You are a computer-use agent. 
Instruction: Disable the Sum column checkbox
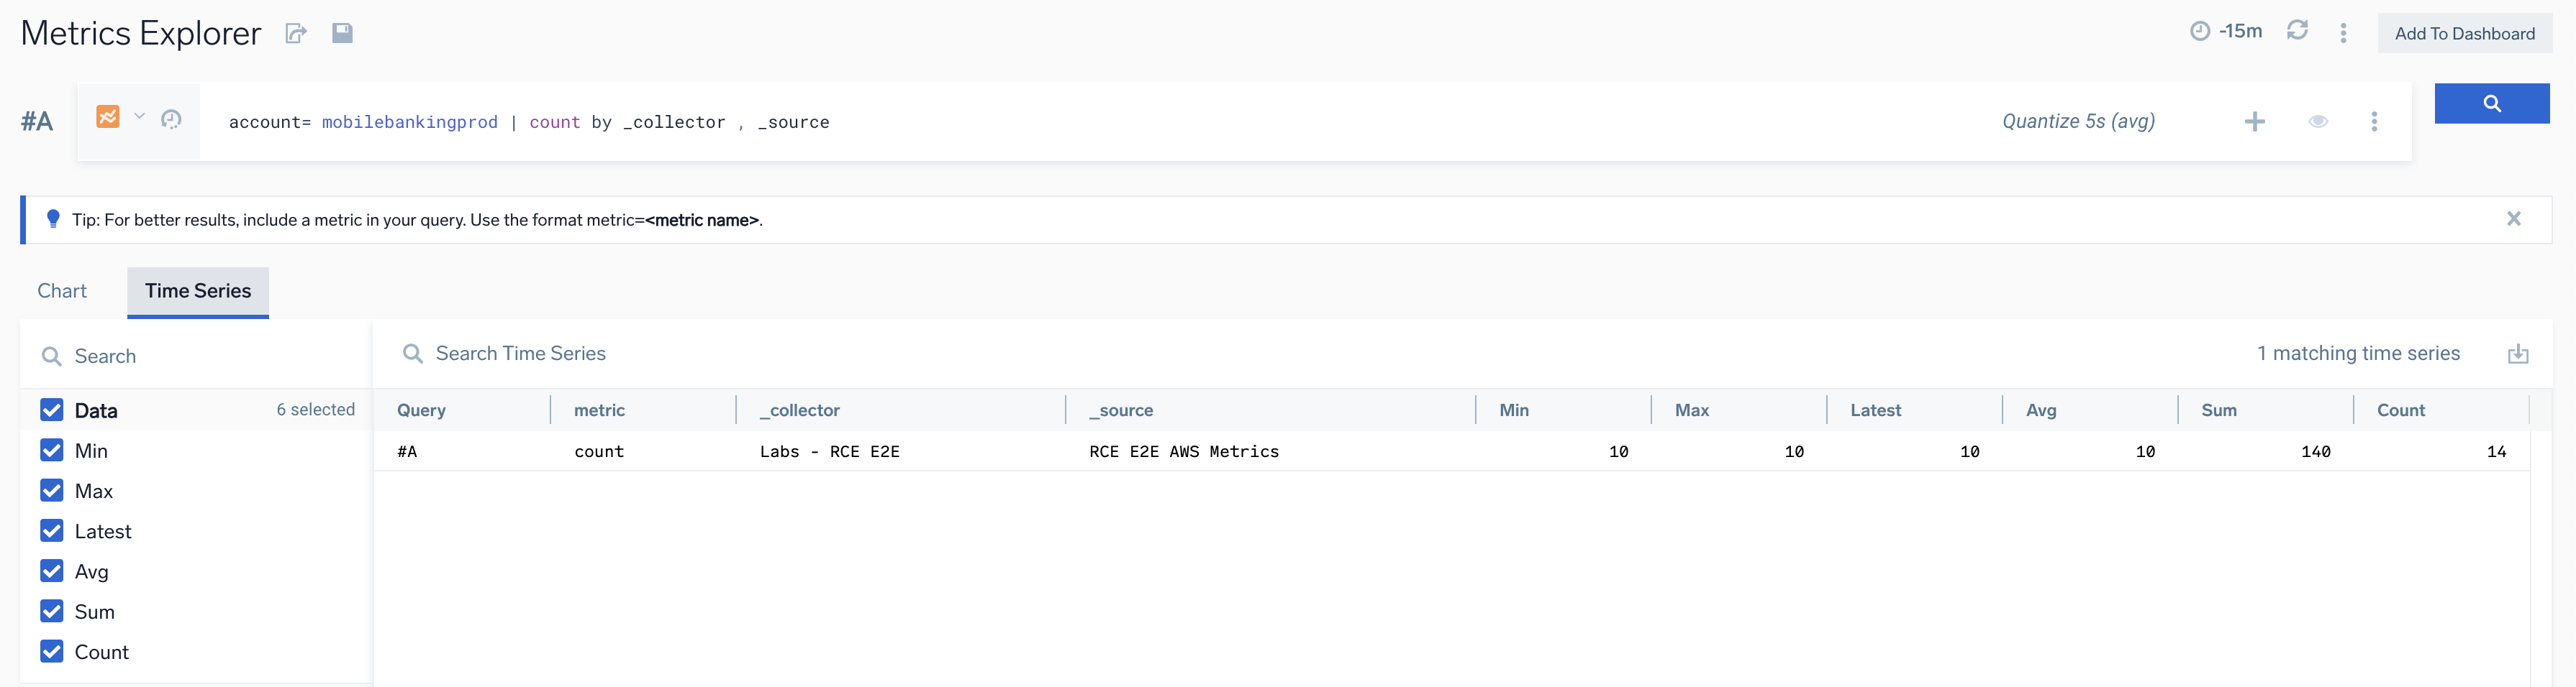pyautogui.click(x=52, y=611)
